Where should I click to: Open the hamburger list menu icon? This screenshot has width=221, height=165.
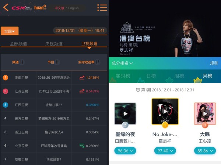[102, 8]
